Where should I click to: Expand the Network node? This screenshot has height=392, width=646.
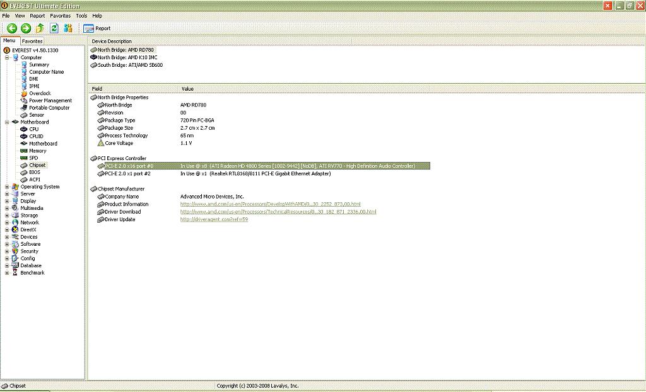click(x=7, y=222)
